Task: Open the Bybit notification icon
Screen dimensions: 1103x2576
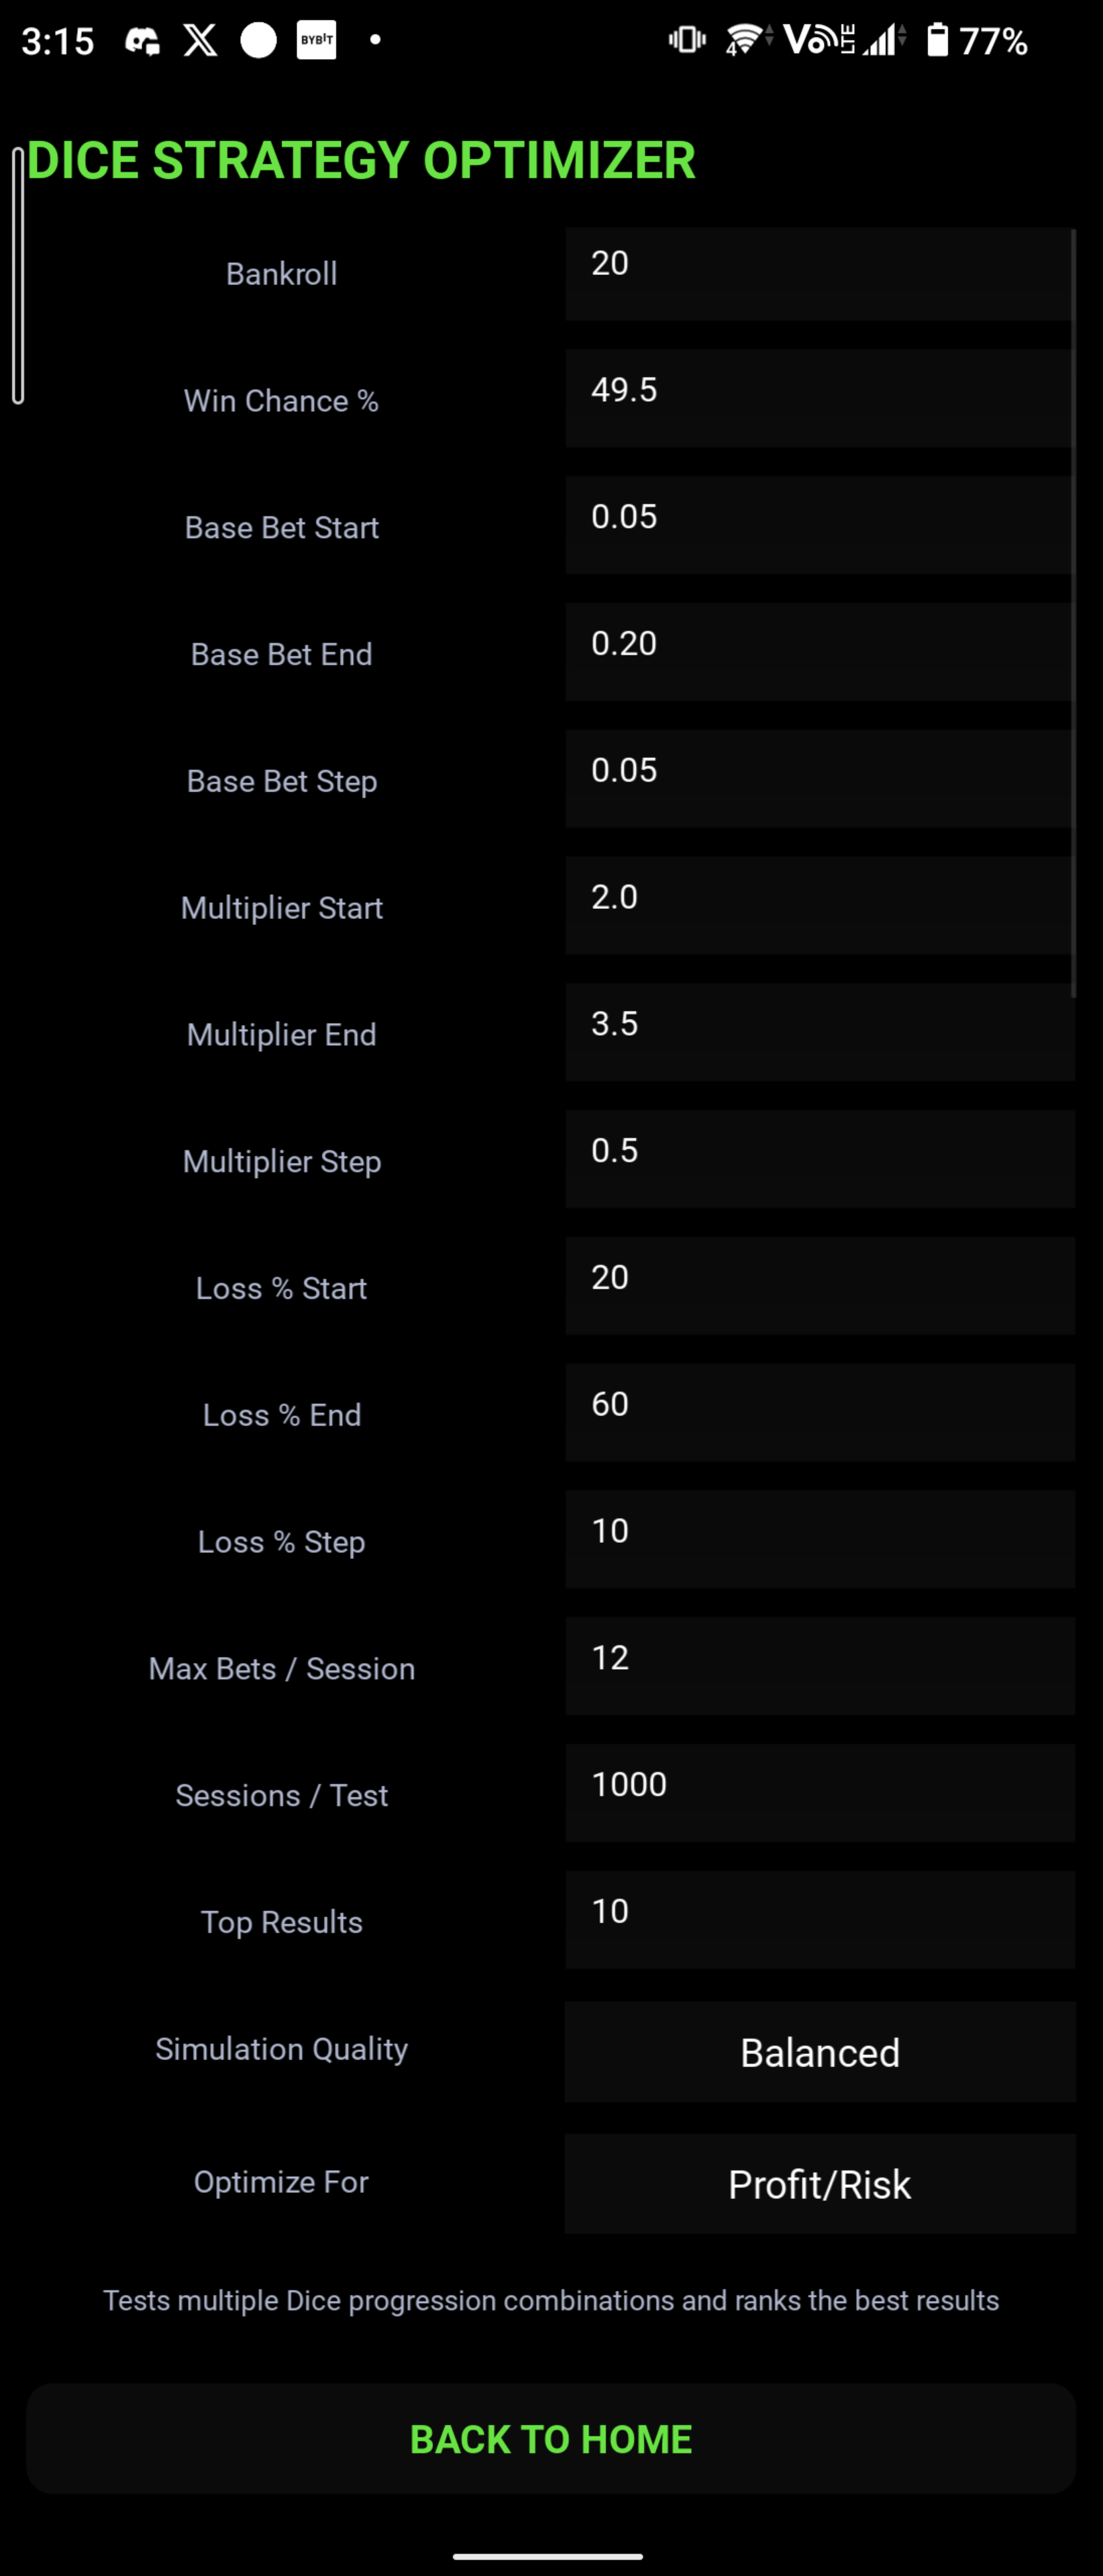Action: click(x=316, y=41)
